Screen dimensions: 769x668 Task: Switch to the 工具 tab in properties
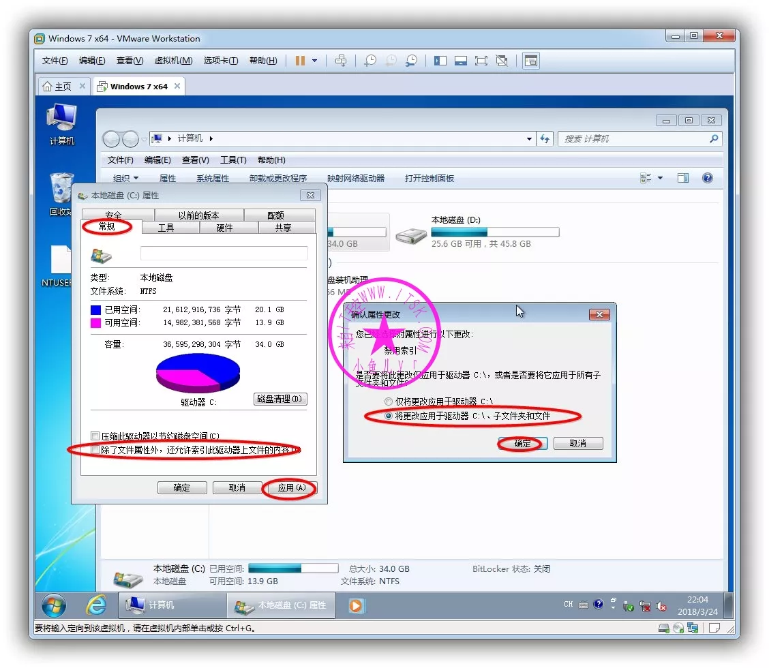[166, 228]
